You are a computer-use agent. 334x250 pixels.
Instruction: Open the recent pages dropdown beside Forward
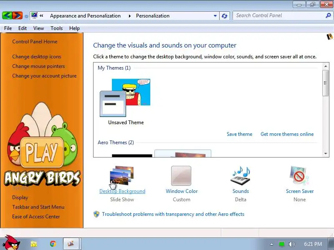tap(26, 16)
